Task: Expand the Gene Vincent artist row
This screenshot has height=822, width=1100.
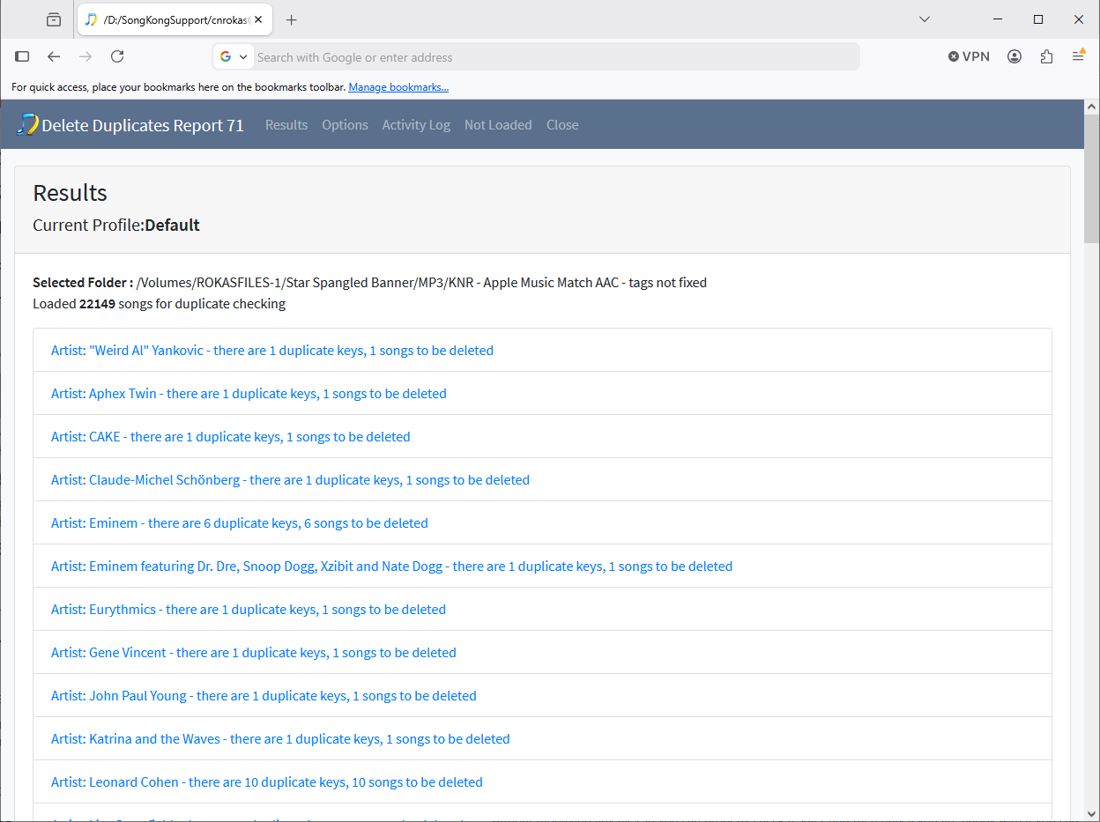Action: pyautogui.click(x=542, y=653)
